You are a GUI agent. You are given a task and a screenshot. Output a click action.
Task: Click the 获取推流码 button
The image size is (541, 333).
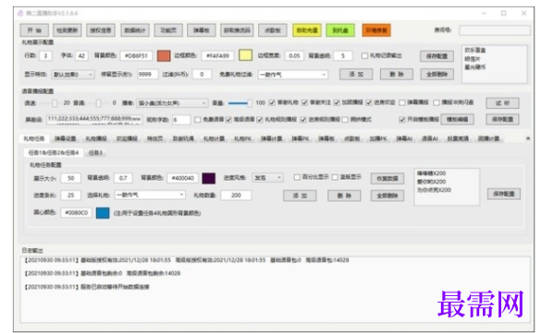pos(237,30)
